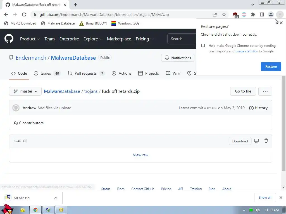Close the downloads bar
The height and width of the screenshot is (214, 286).
click(281, 198)
